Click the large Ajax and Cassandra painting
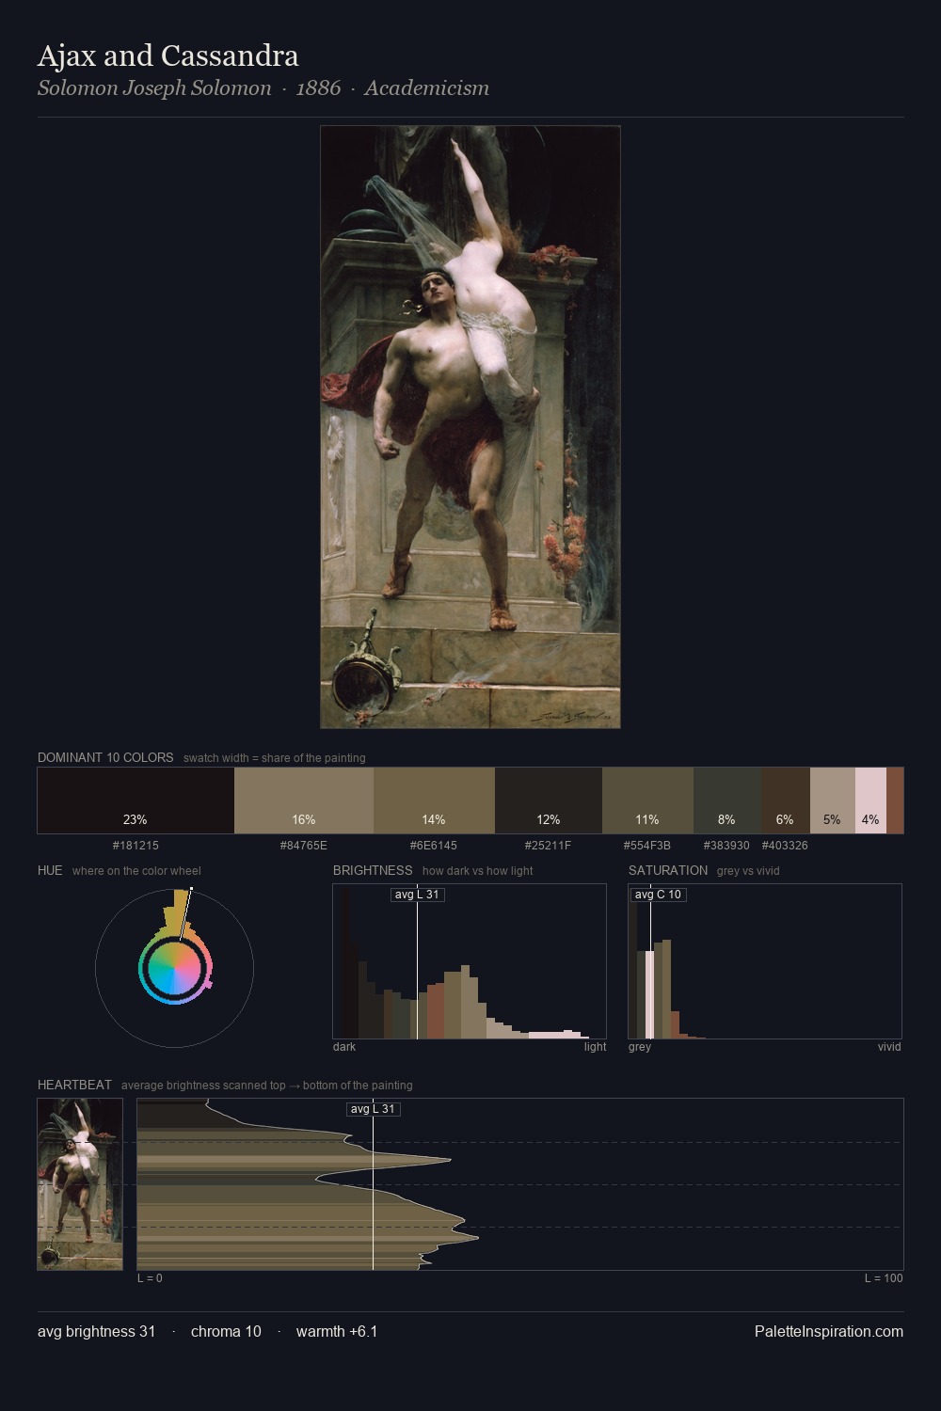 click(x=470, y=427)
